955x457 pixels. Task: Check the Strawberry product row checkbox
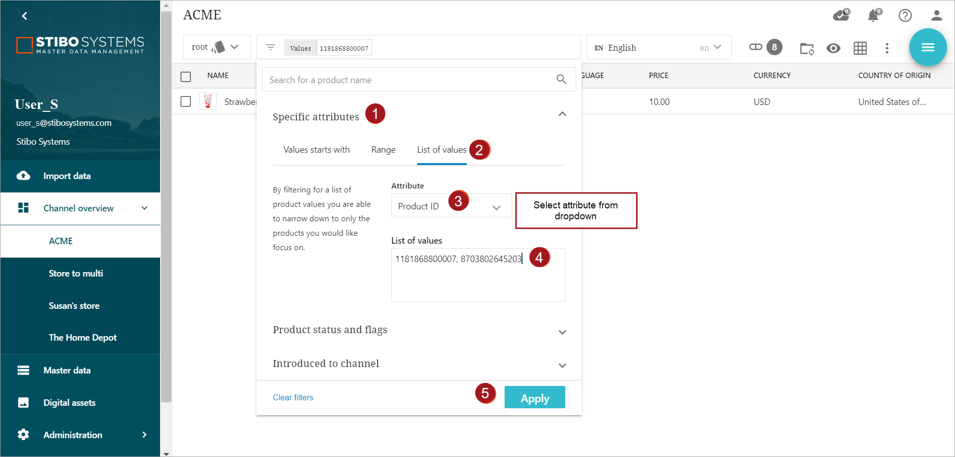coord(186,101)
